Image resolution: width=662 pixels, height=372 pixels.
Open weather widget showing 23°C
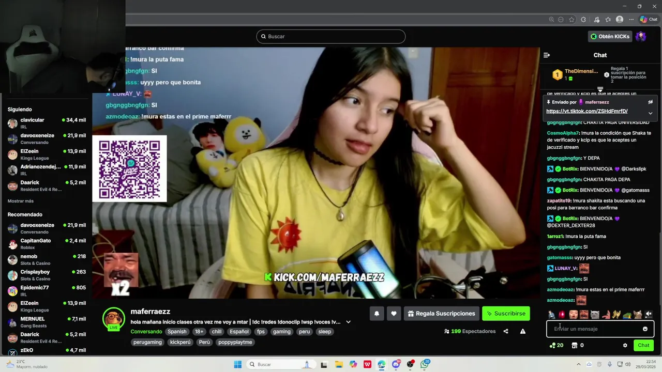click(26, 364)
